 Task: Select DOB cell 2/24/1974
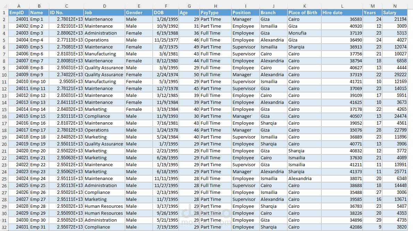point(166,75)
